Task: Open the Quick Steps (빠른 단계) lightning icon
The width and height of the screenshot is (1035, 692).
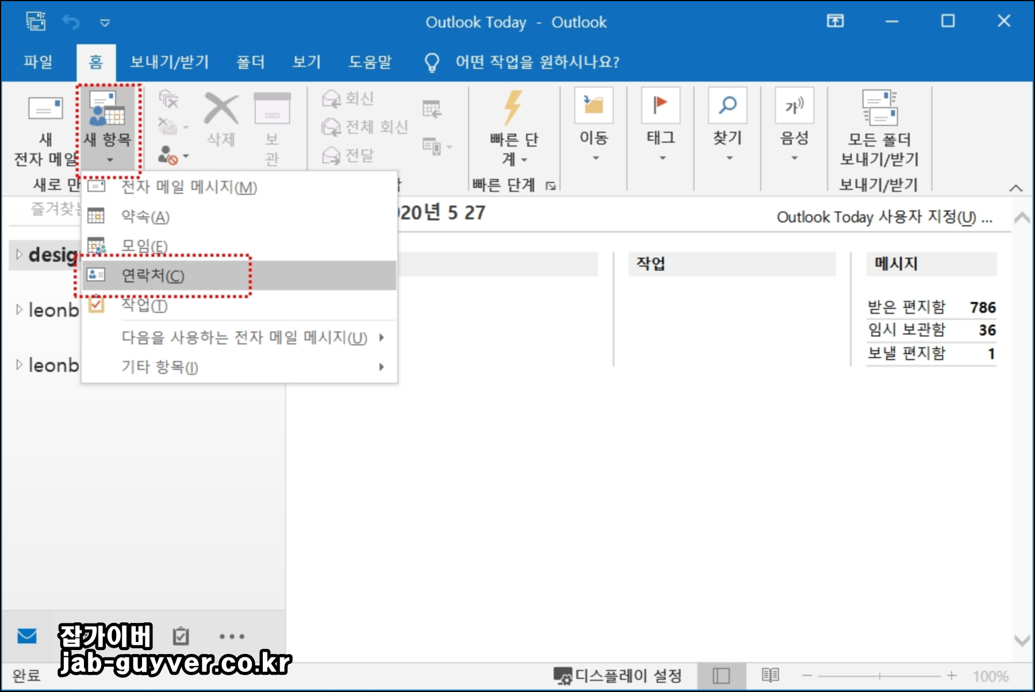Action: [513, 108]
